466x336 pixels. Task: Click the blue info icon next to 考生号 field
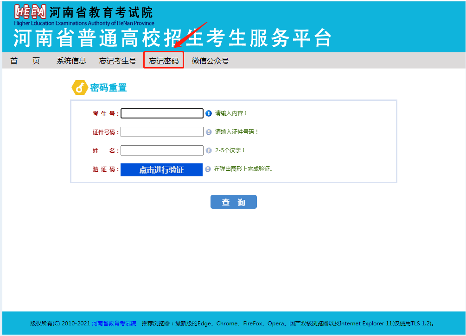209,113
